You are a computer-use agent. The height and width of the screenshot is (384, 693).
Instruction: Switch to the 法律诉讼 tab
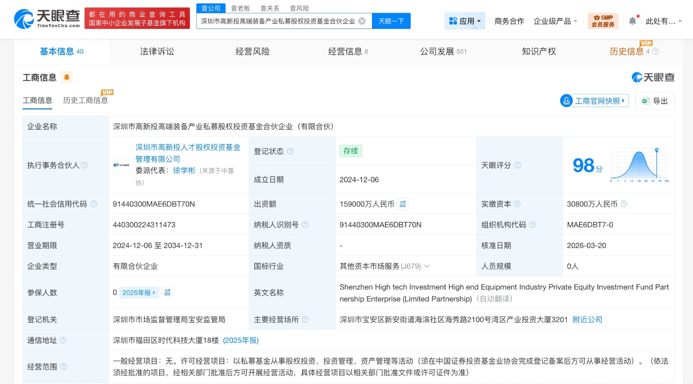tap(156, 51)
